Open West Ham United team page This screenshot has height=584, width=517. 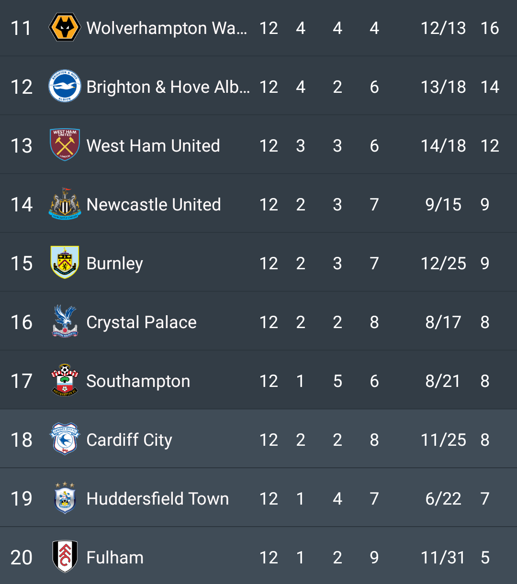(x=153, y=146)
